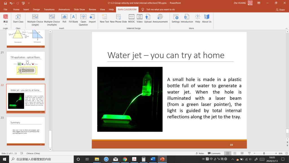Click the Share button
Viewport: 289px width, 163px height.
pyautogui.click(x=280, y=9)
